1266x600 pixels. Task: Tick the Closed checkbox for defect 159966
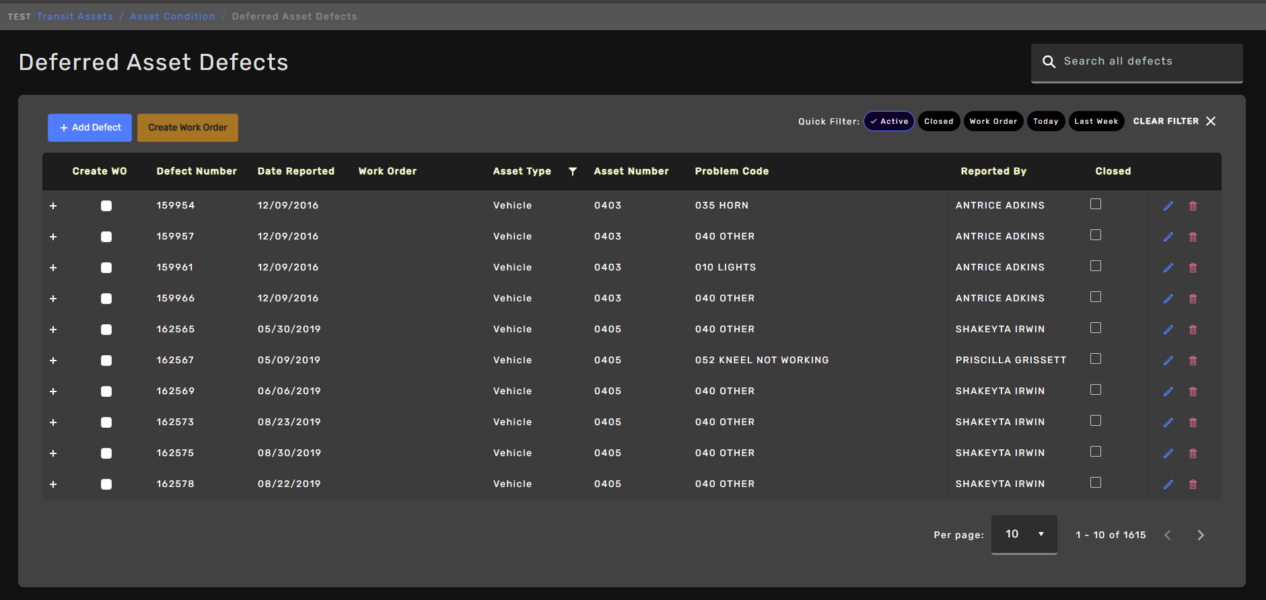pos(1096,297)
